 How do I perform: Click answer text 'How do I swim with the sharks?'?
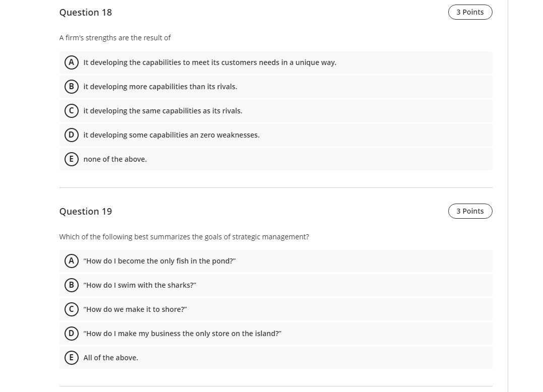pyautogui.click(x=140, y=286)
